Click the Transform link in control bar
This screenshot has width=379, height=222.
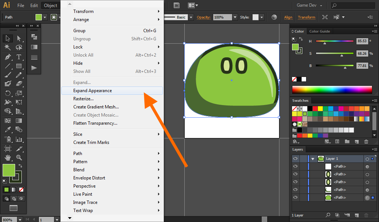tap(306, 17)
